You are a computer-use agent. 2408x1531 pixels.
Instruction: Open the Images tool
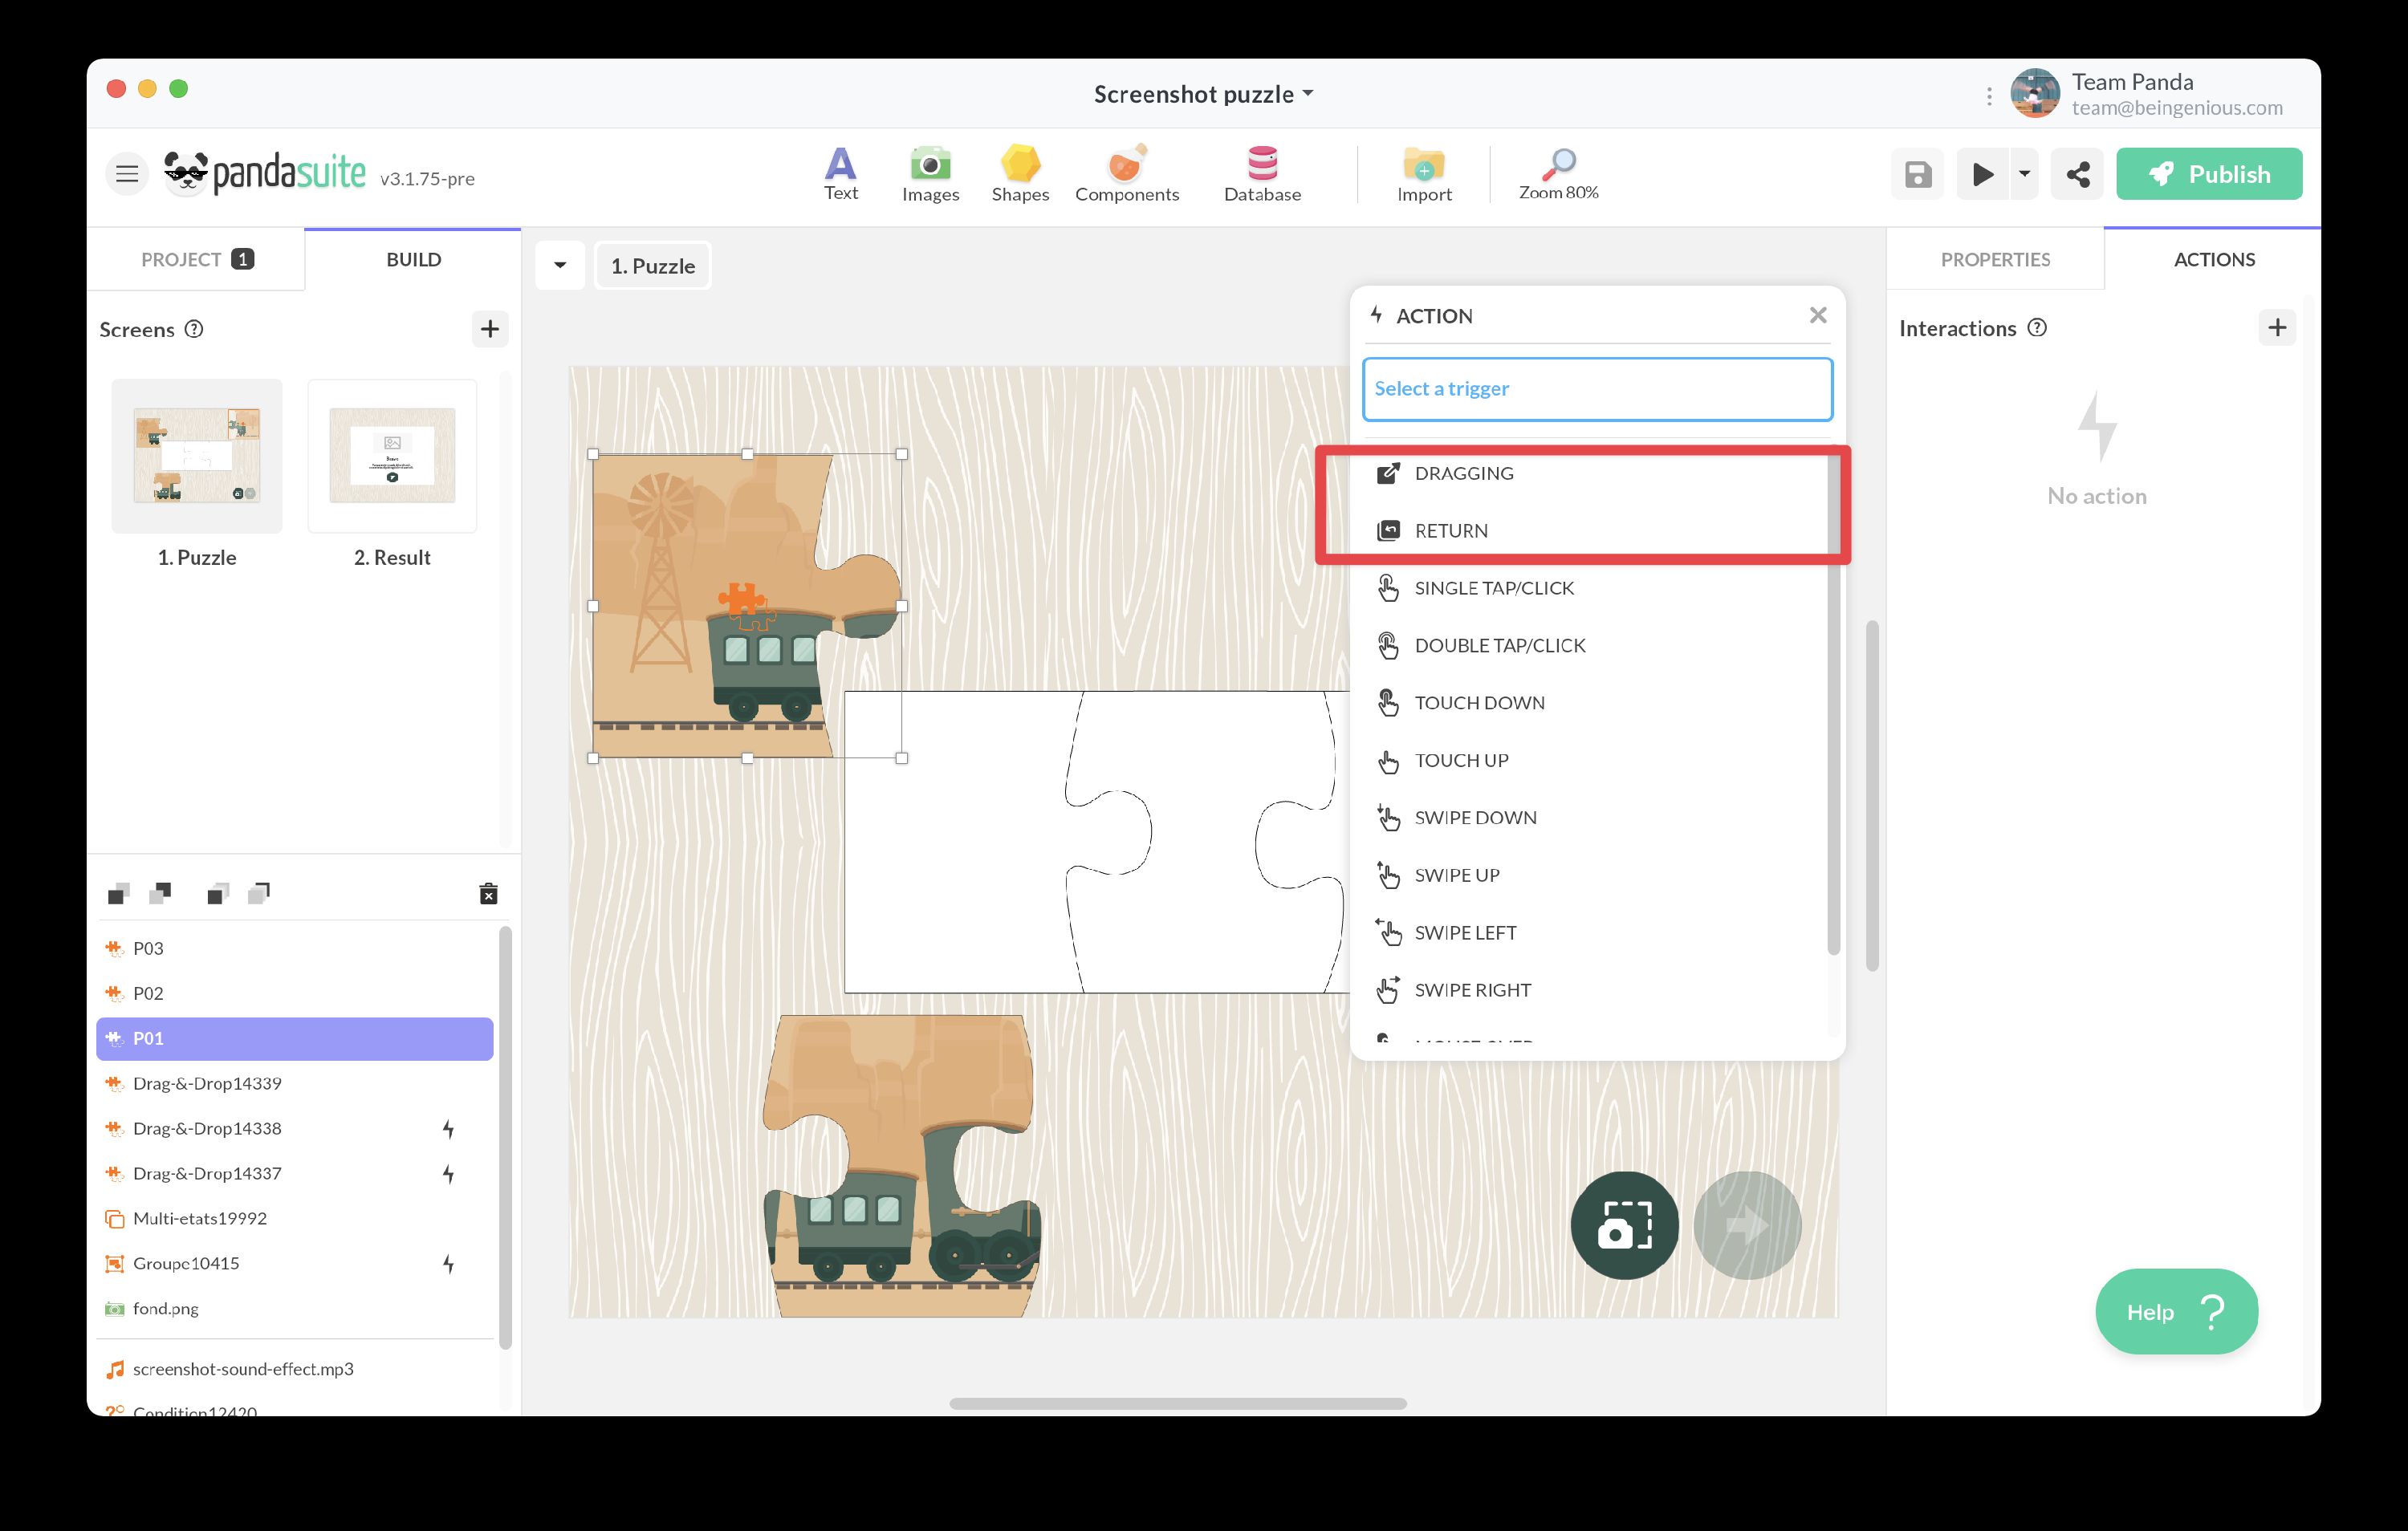click(x=930, y=173)
